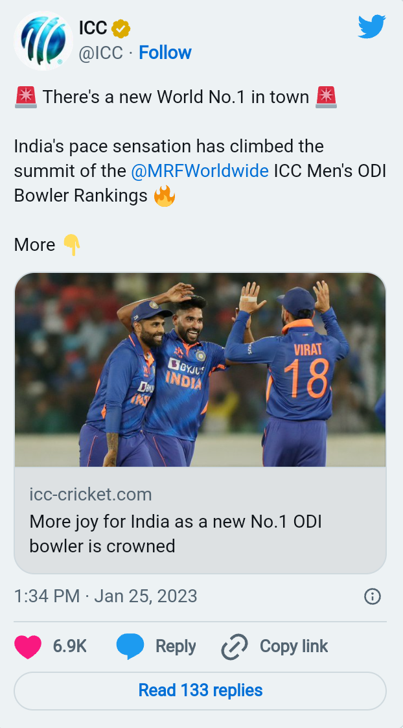Click the 1:34 PM Jan 25 timestamp
Screen dimensions: 403x728
(x=106, y=596)
